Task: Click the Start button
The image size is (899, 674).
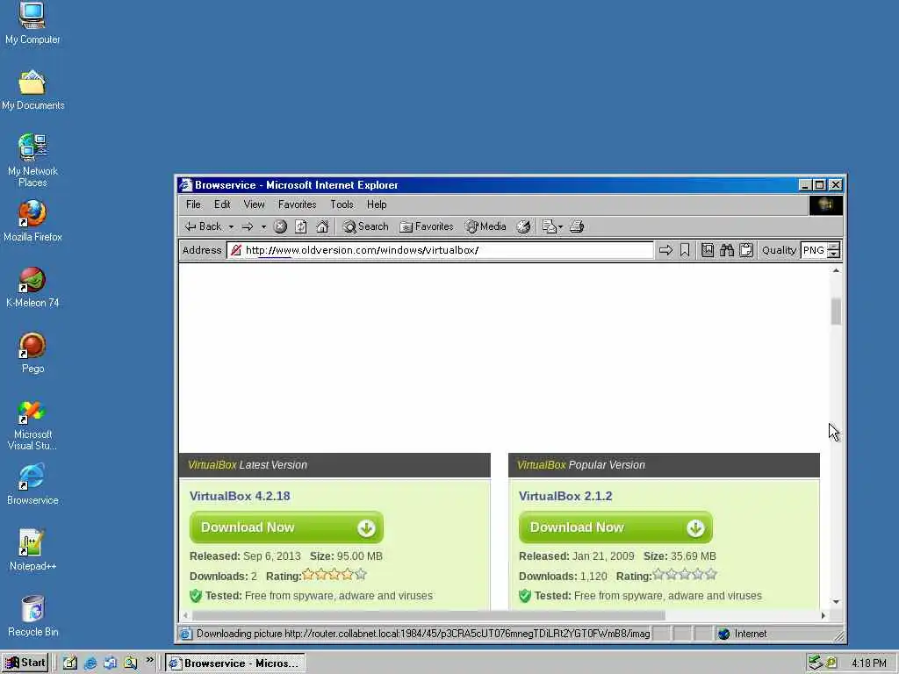Action: (25, 663)
